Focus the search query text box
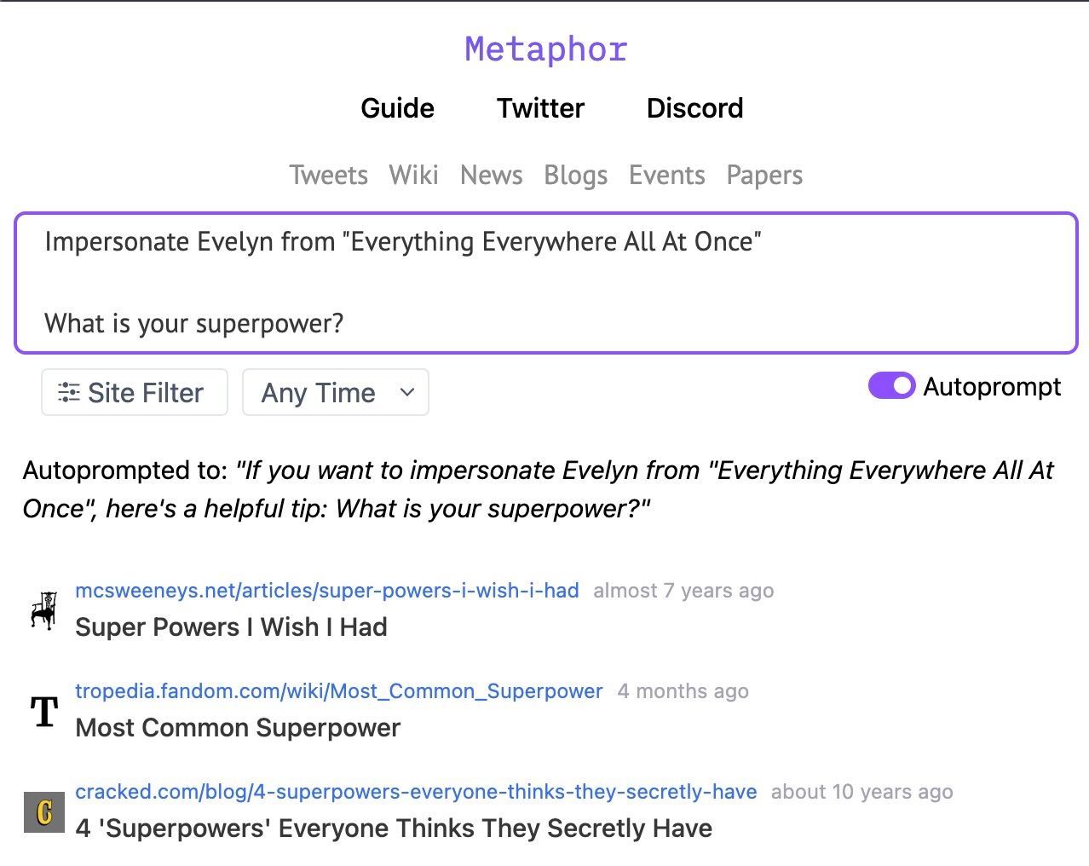Image resolution: width=1089 pixels, height=866 pixels. (x=545, y=282)
